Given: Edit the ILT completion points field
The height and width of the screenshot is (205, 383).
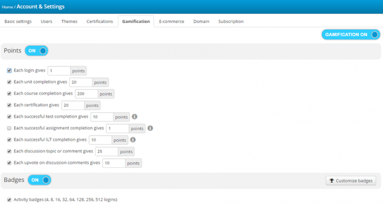Looking at the screenshot, I should coord(100,140).
